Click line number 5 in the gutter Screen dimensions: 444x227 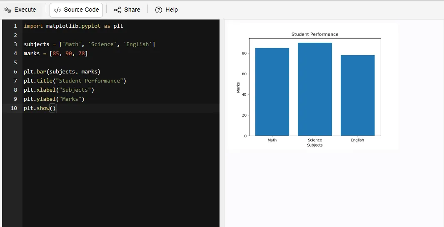coord(15,62)
